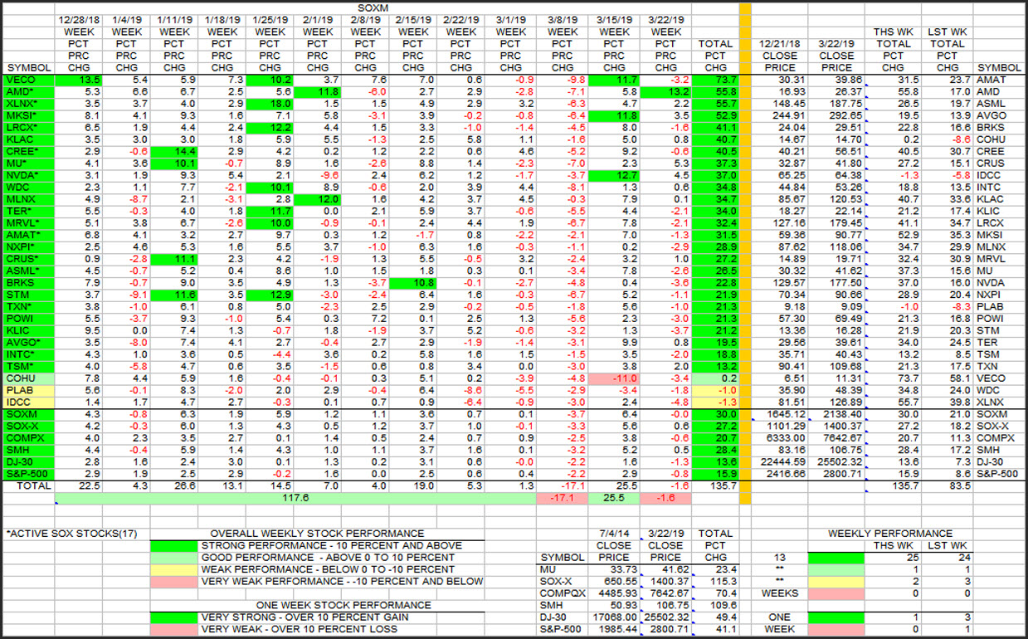Click the green 25.5 subtotal cell
Viewport: 1028px width, 639px height.
pyautogui.click(x=614, y=499)
